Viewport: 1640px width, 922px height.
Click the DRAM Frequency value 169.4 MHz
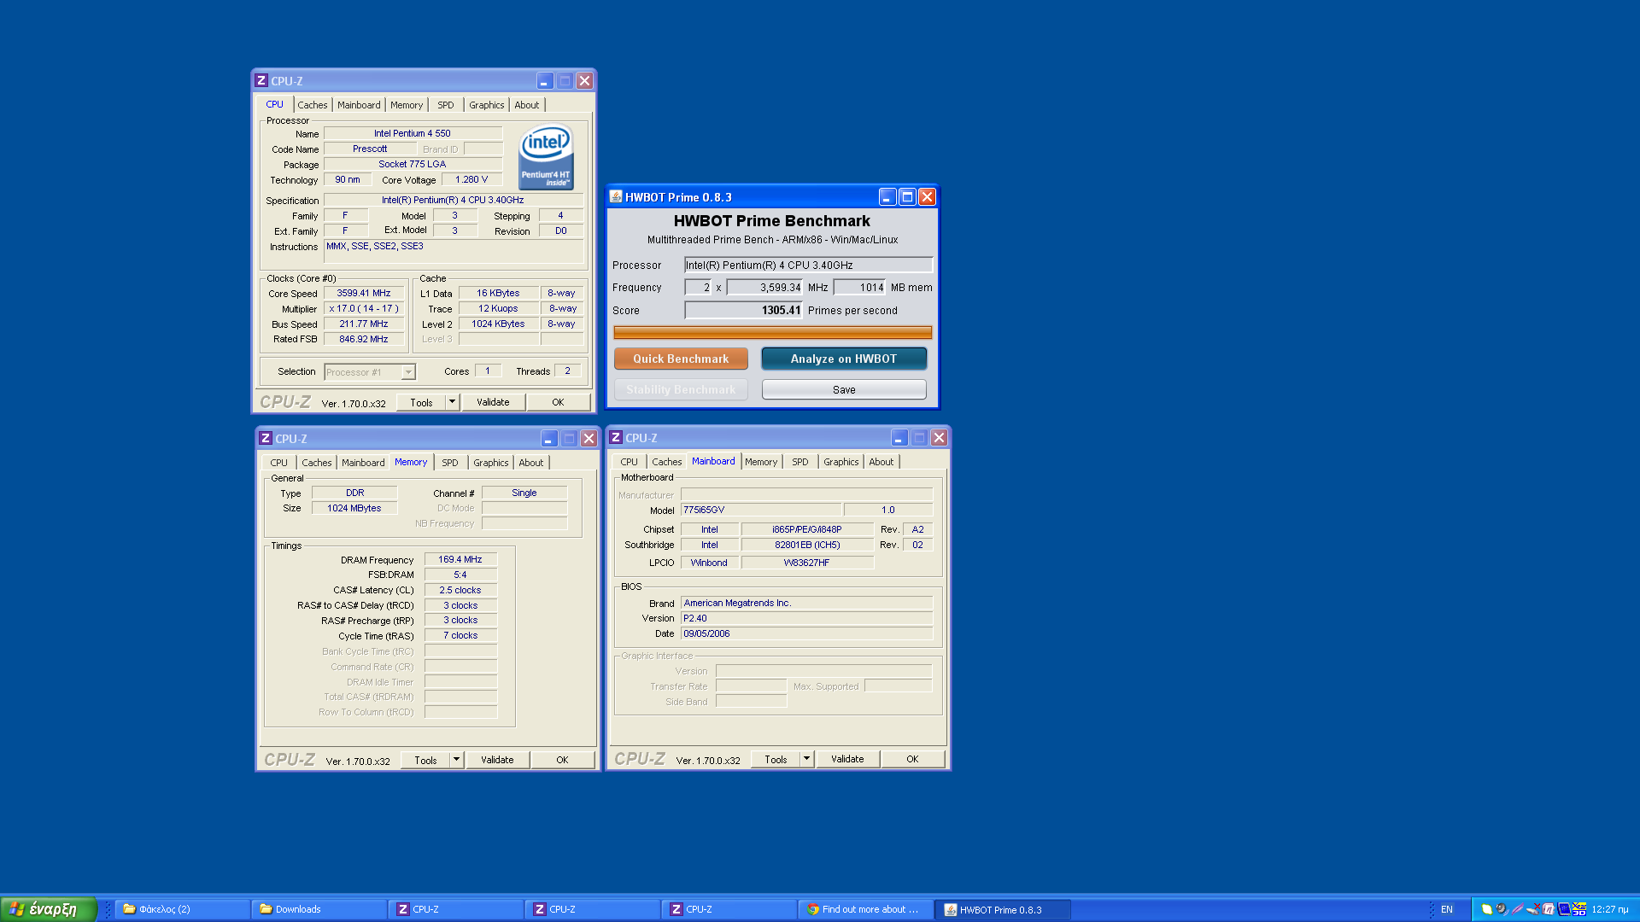pyautogui.click(x=460, y=559)
